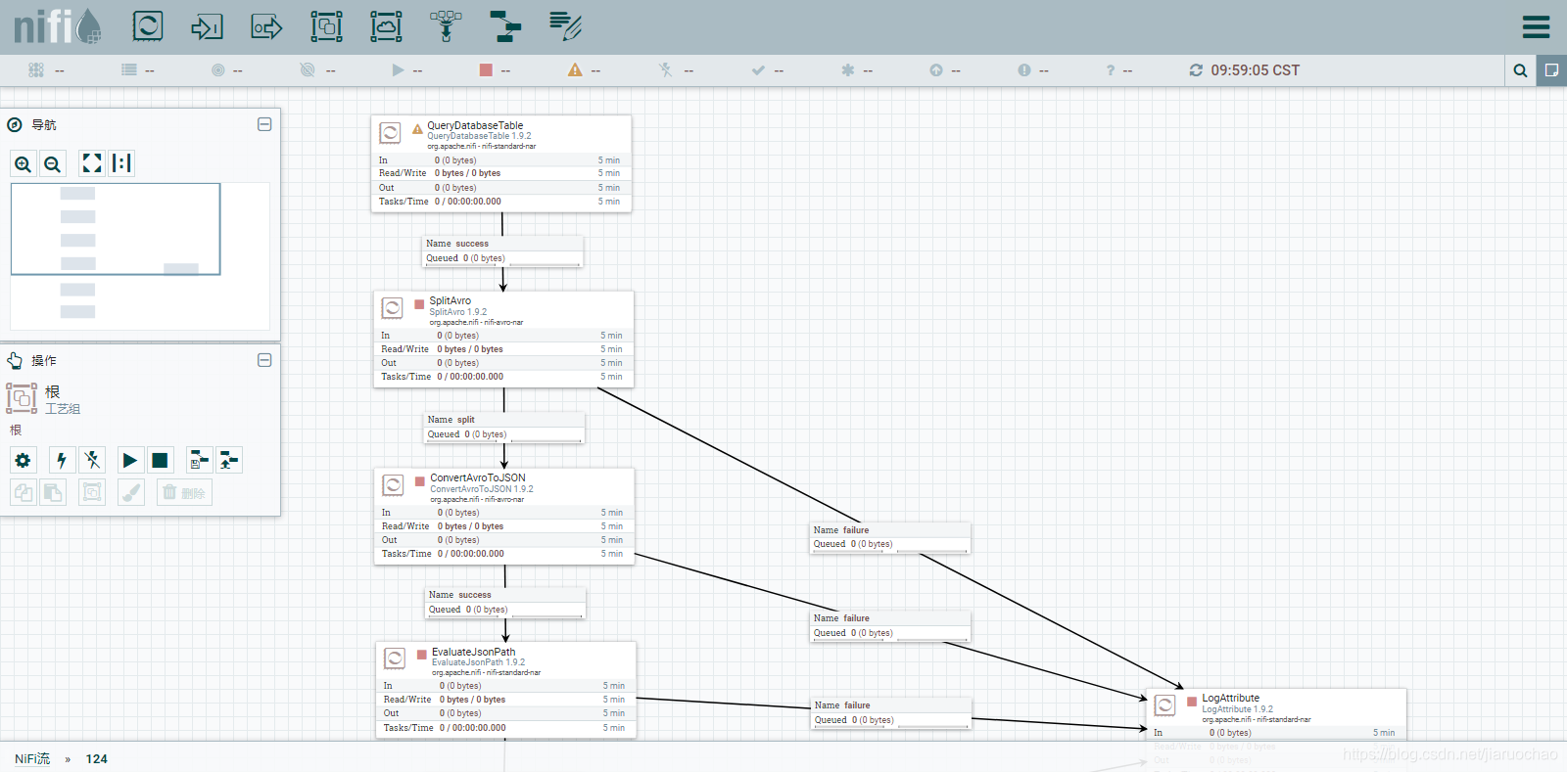Open the global hamburger menu

point(1536,26)
